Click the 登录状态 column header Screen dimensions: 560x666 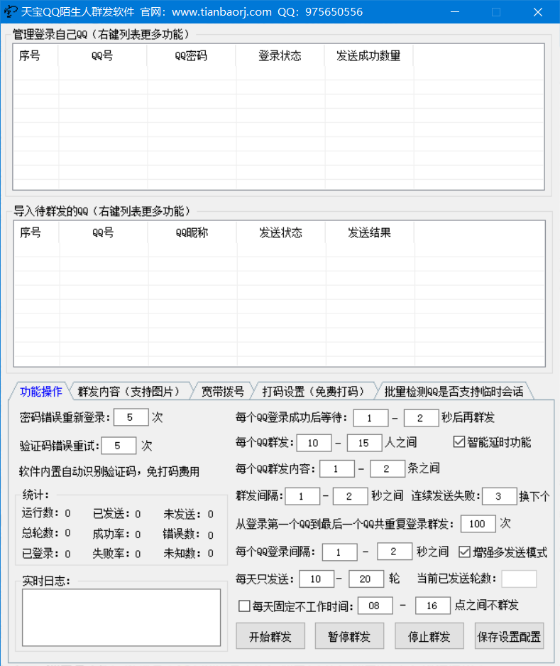coord(280,55)
